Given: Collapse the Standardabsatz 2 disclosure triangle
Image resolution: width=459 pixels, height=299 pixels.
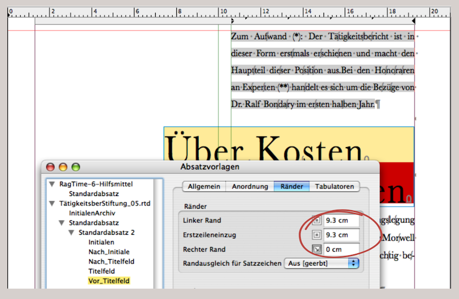Looking at the screenshot, I should pos(71,233).
